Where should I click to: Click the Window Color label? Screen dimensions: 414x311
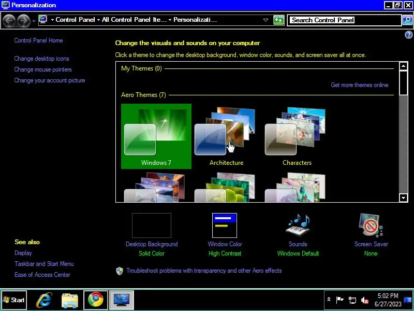pos(225,244)
